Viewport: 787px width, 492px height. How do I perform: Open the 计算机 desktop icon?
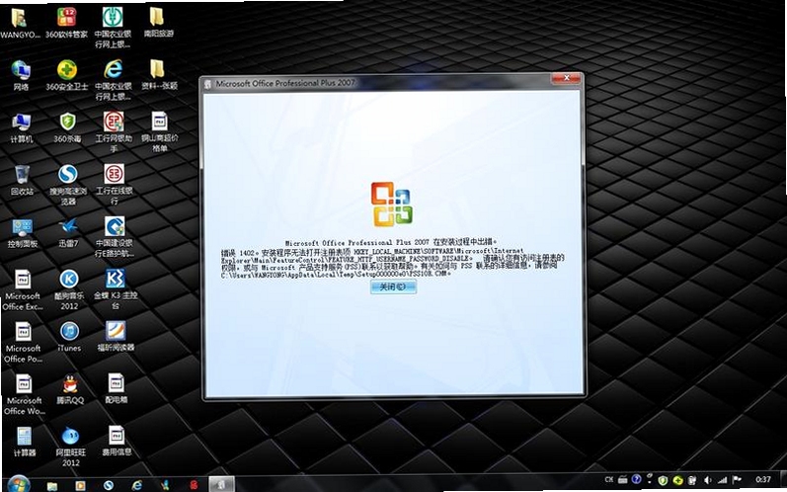(21, 127)
